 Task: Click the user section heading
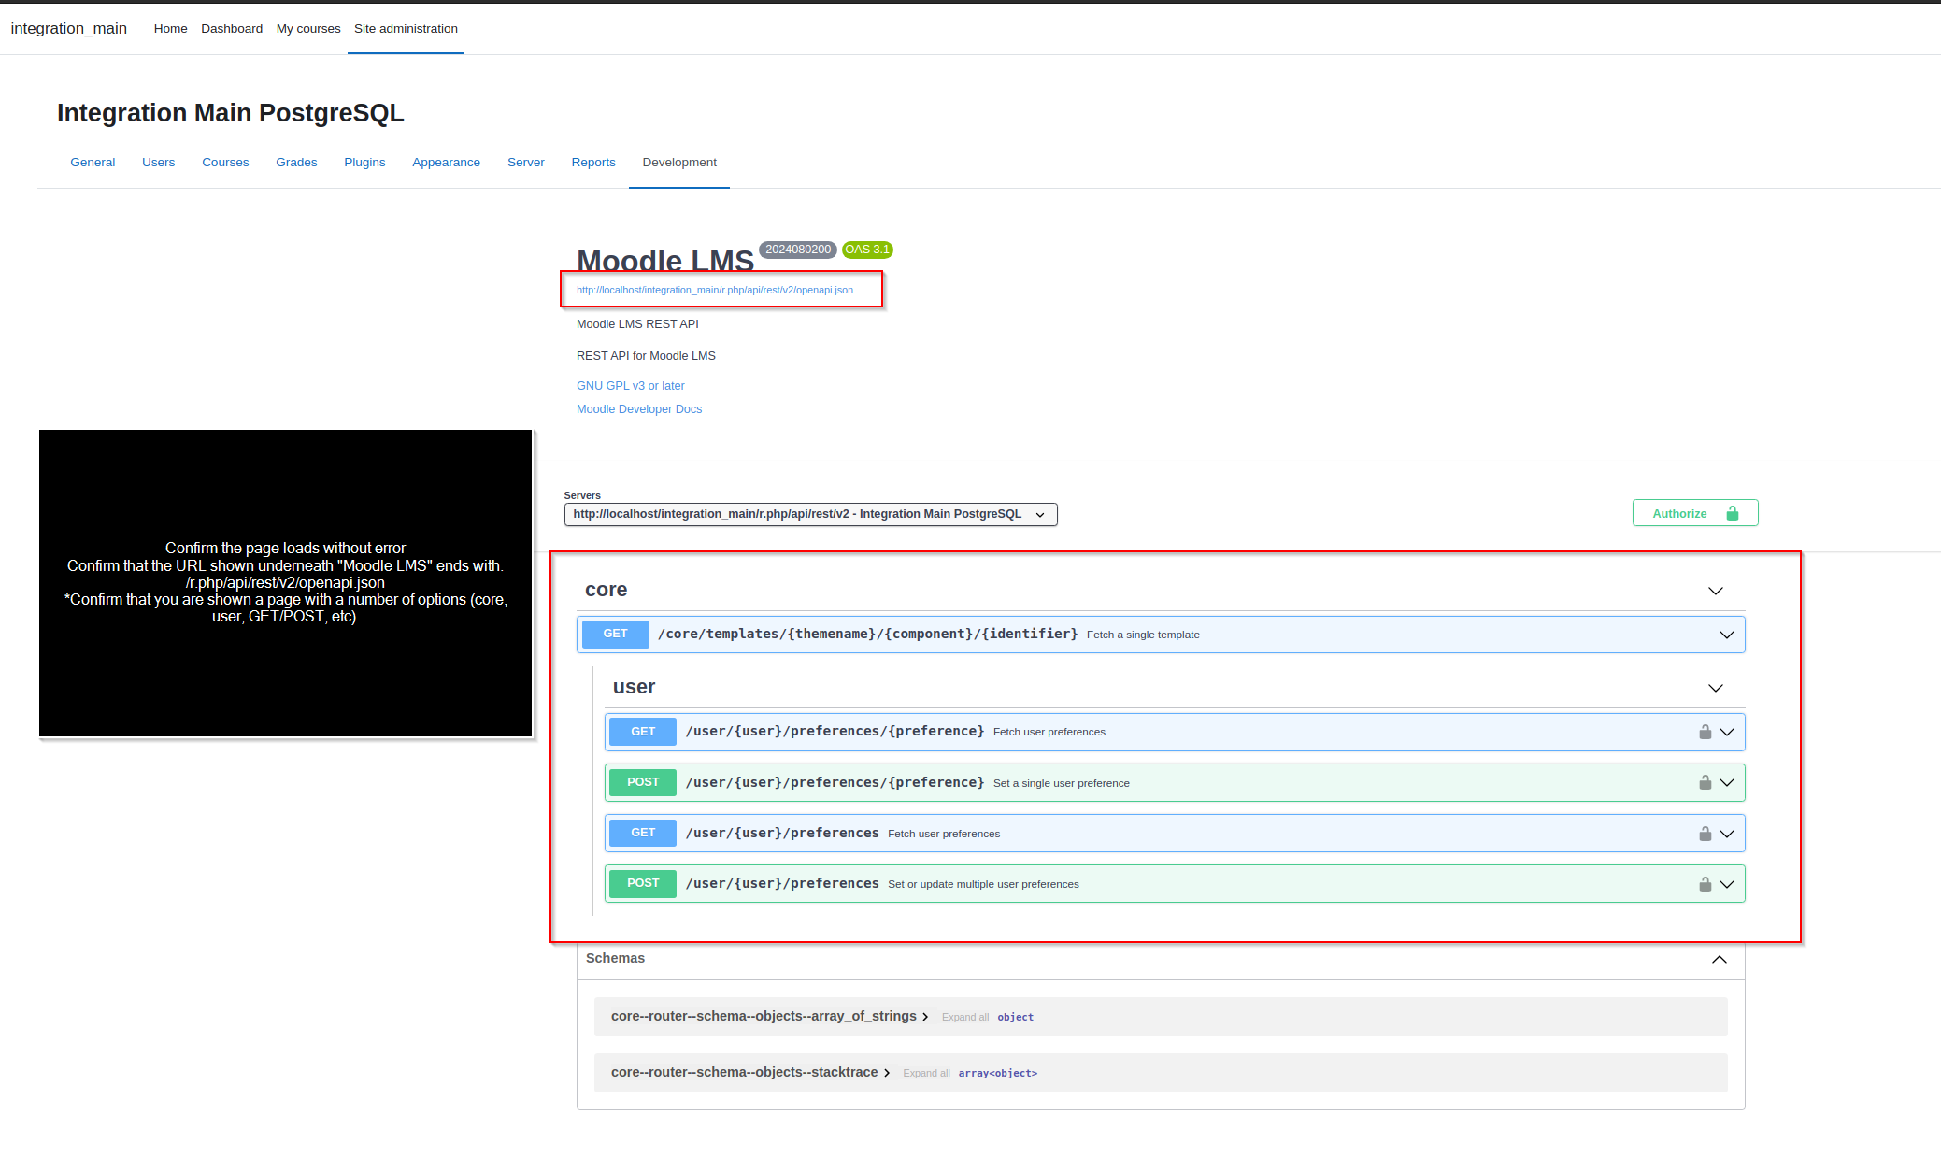coord(634,687)
